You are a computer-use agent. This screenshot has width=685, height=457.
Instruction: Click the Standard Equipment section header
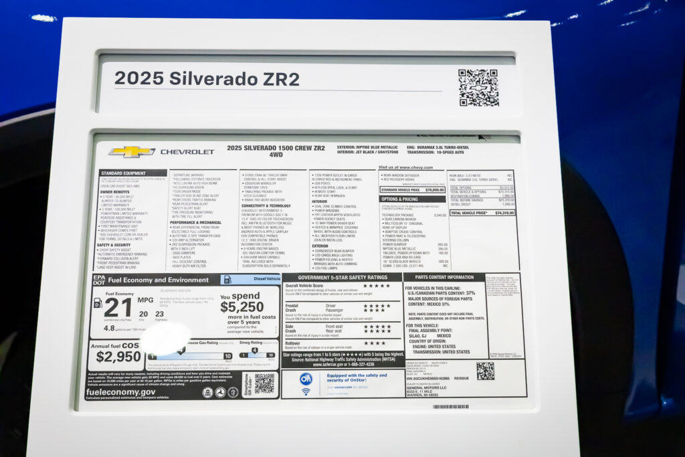[133, 173]
